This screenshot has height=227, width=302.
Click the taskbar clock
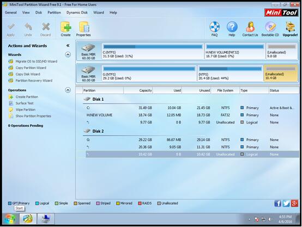click(285, 219)
